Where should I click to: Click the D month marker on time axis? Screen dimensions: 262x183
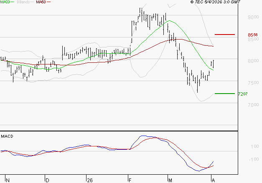click(47, 181)
